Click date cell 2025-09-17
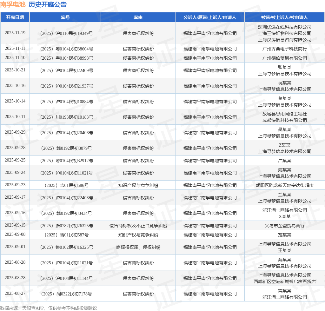The width and height of the screenshot is (325, 311). click(x=15, y=197)
